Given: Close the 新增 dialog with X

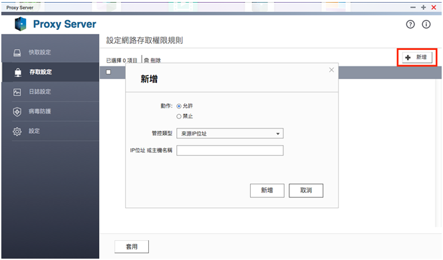Looking at the screenshot, I should [331, 70].
